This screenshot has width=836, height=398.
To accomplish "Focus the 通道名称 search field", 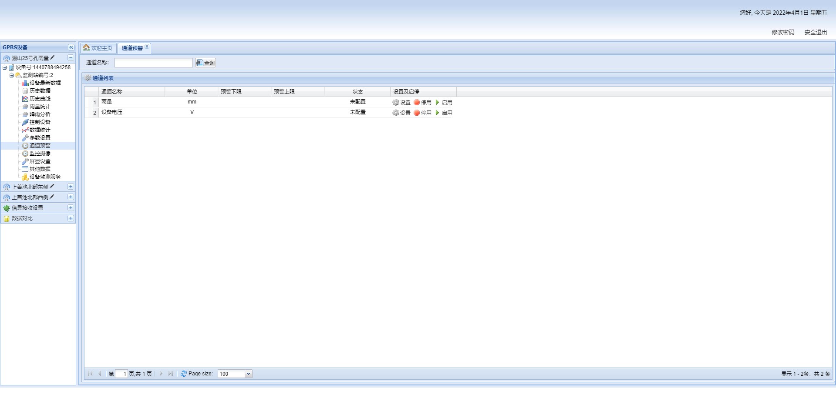I will click(x=153, y=63).
